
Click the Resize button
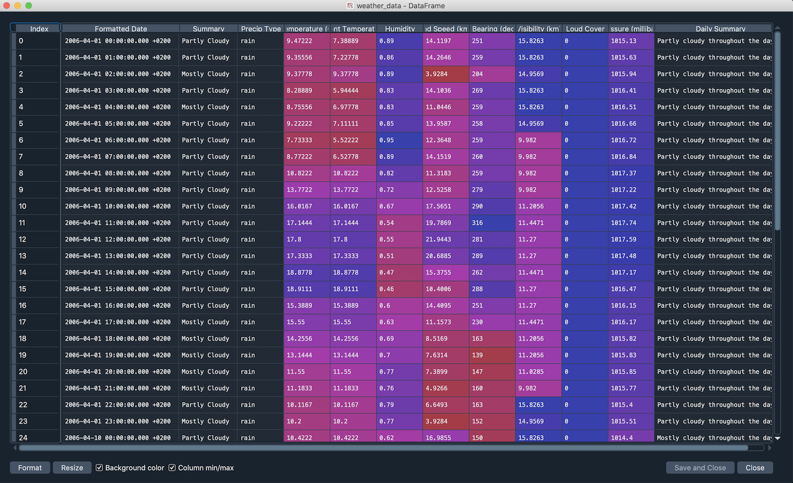(72, 468)
